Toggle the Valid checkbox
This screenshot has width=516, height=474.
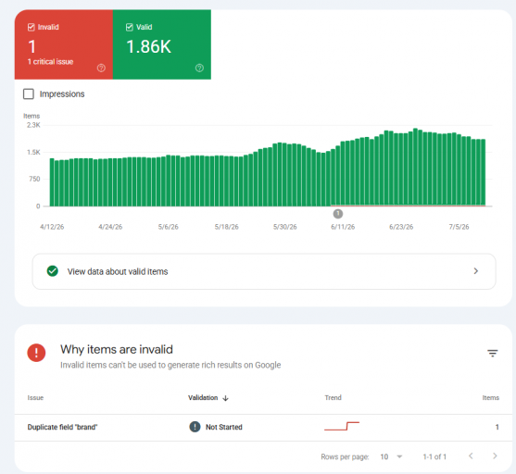click(130, 27)
